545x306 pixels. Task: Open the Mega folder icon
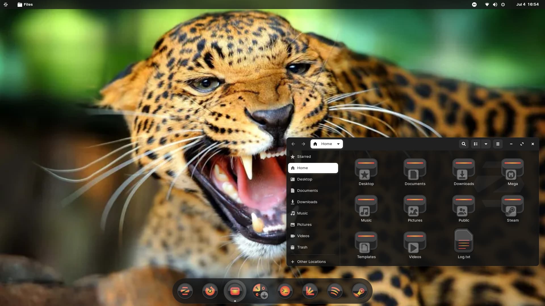click(513, 169)
